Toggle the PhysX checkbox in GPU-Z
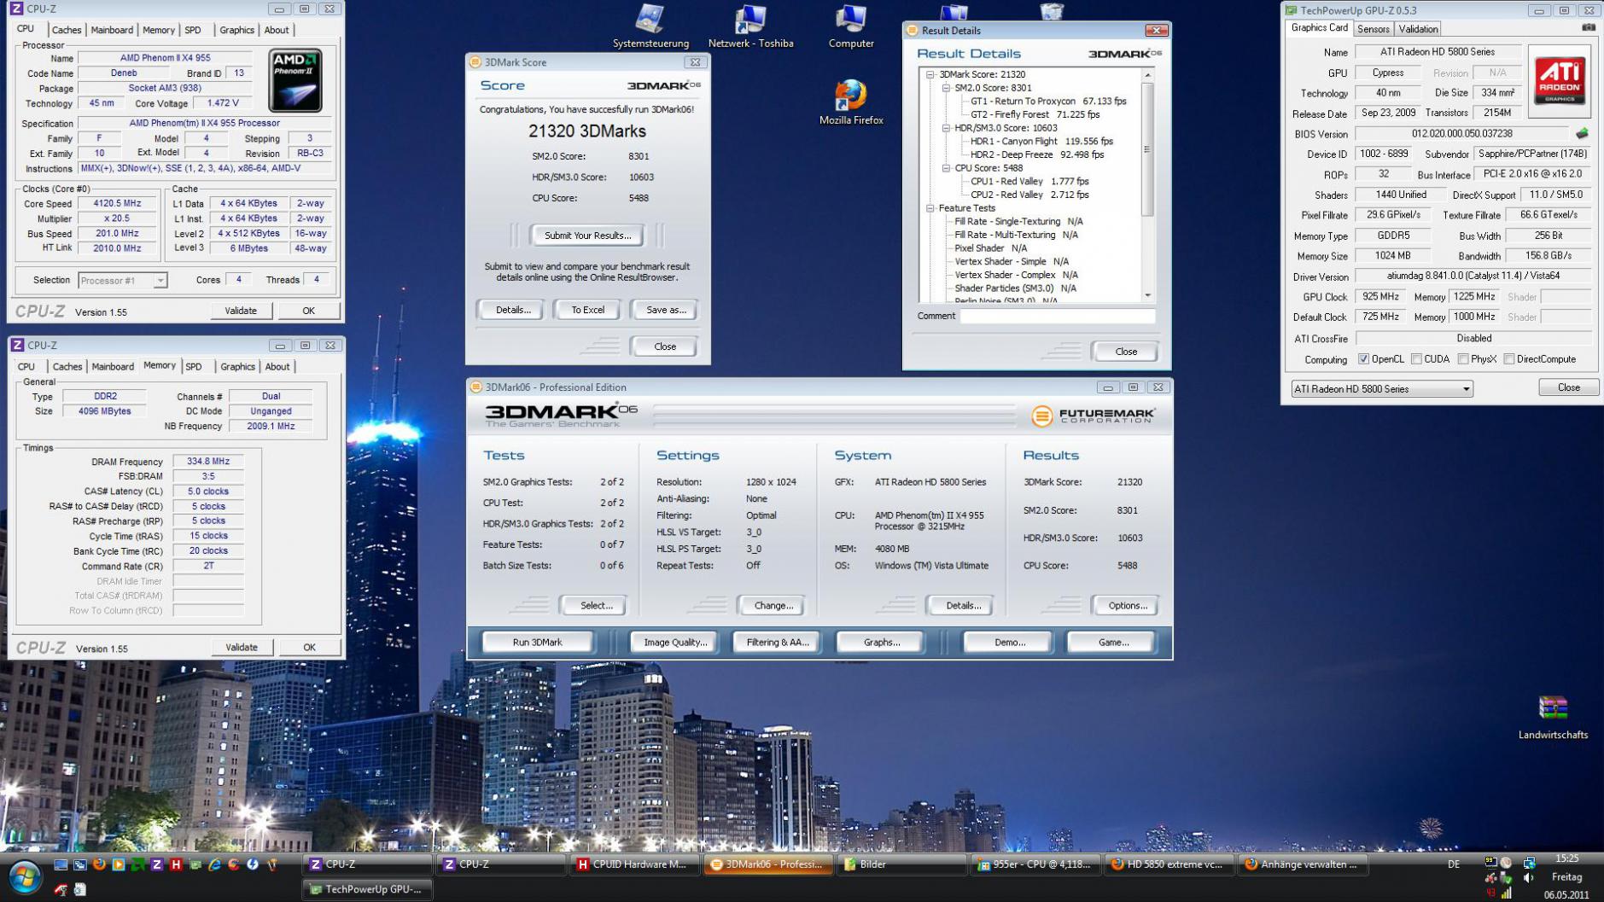The height and width of the screenshot is (902, 1604). pos(1463,359)
